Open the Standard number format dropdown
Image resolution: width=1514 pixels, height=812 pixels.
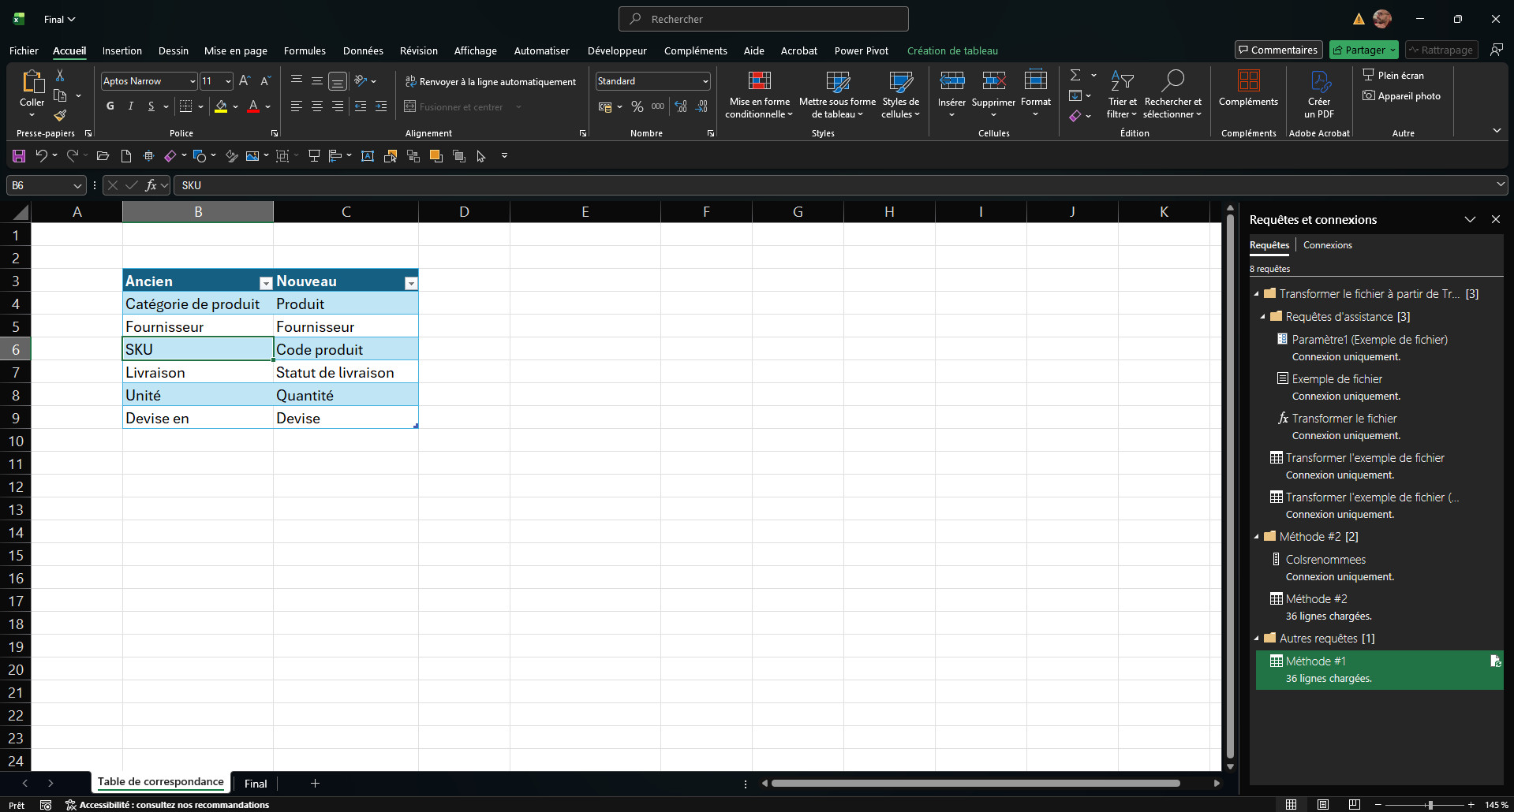tap(705, 81)
